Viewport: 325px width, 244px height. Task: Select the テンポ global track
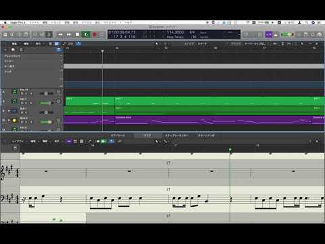(8, 72)
